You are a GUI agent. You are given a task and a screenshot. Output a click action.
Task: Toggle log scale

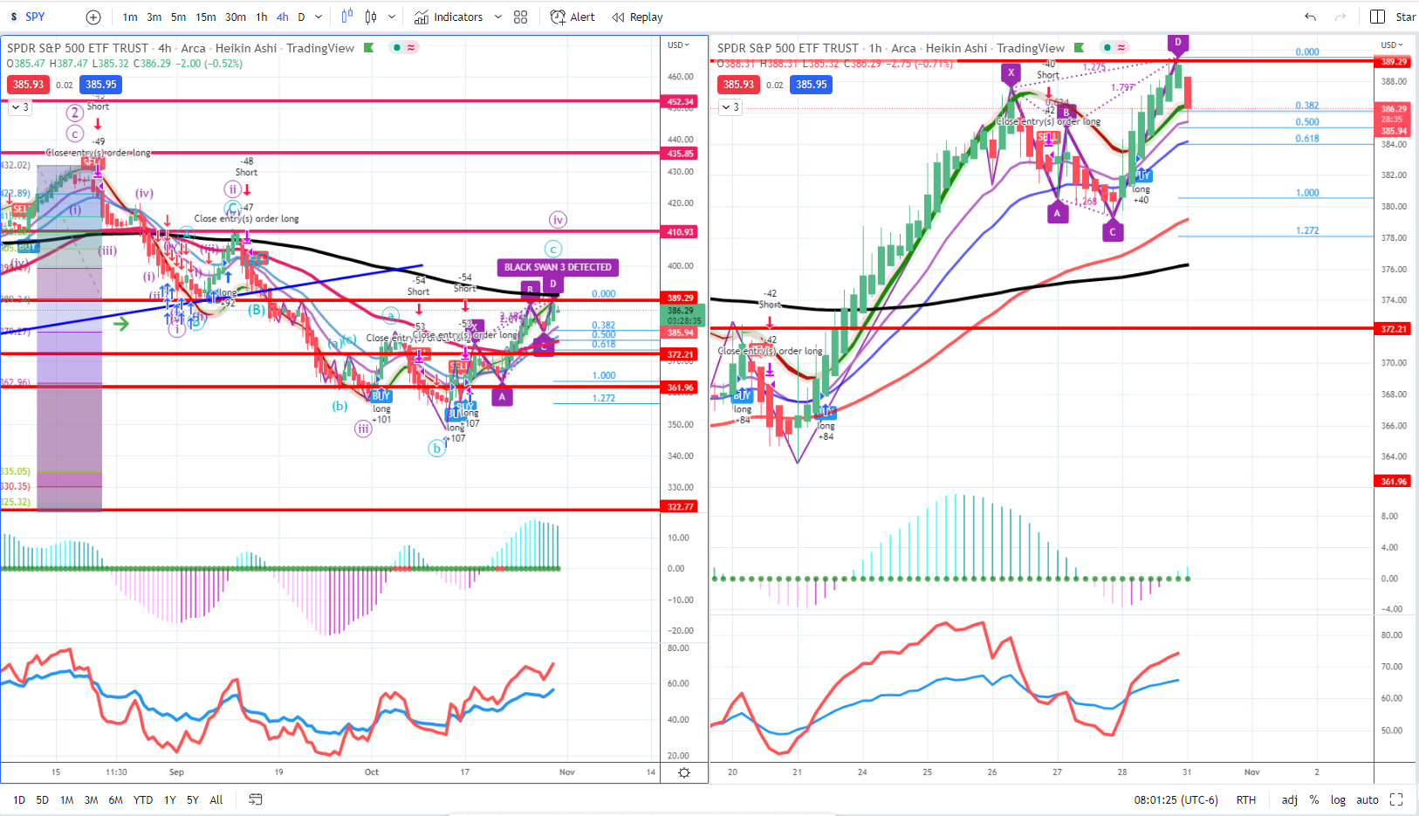pos(1338,799)
